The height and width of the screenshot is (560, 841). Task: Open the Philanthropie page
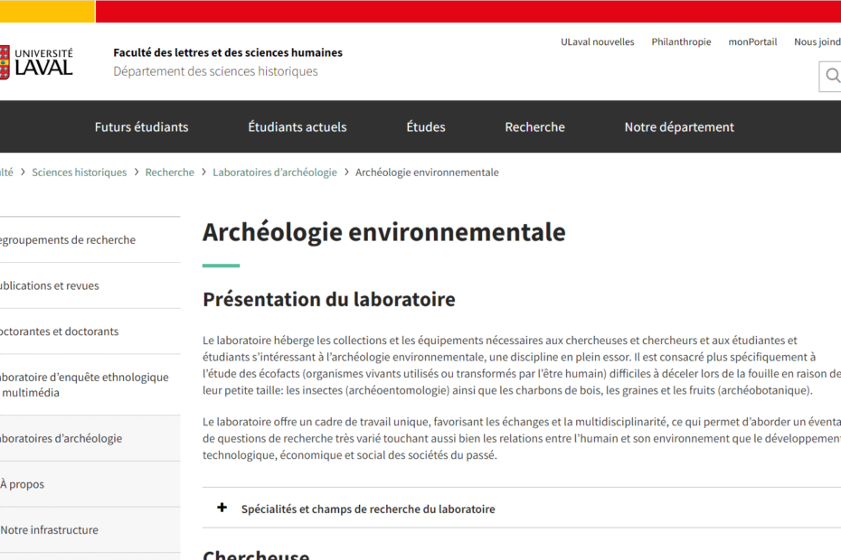pyautogui.click(x=681, y=42)
